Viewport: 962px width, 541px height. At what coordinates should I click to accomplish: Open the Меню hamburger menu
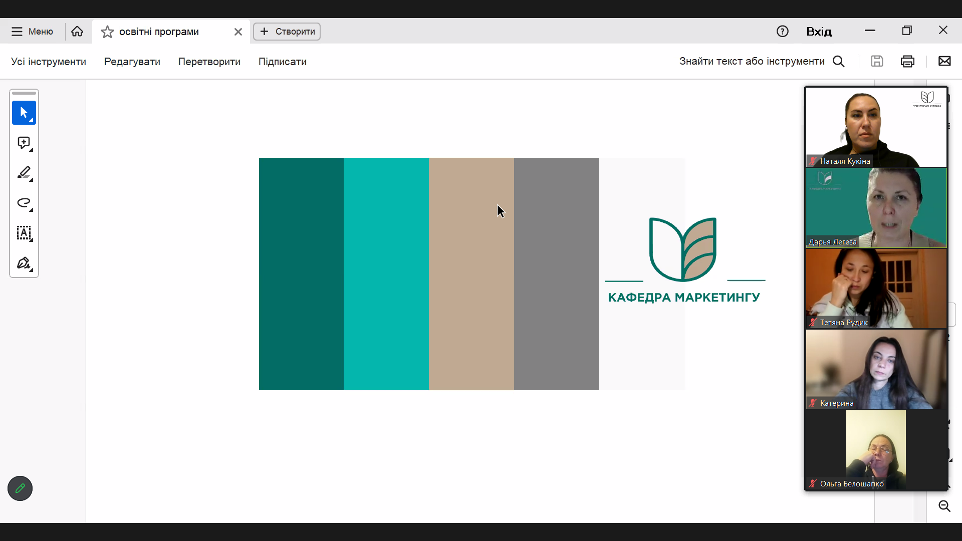[32, 32]
